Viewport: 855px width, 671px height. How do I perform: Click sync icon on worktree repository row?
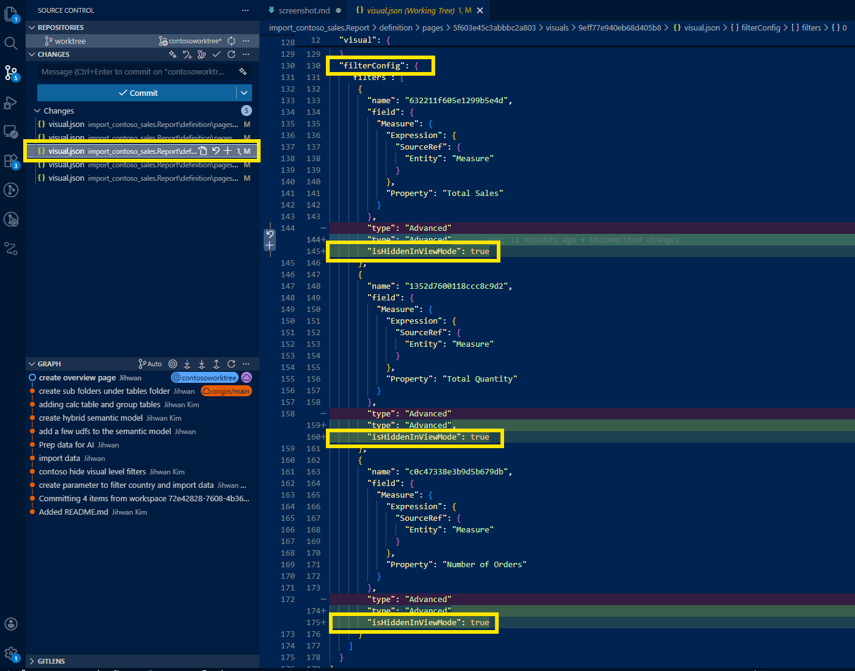coord(231,41)
